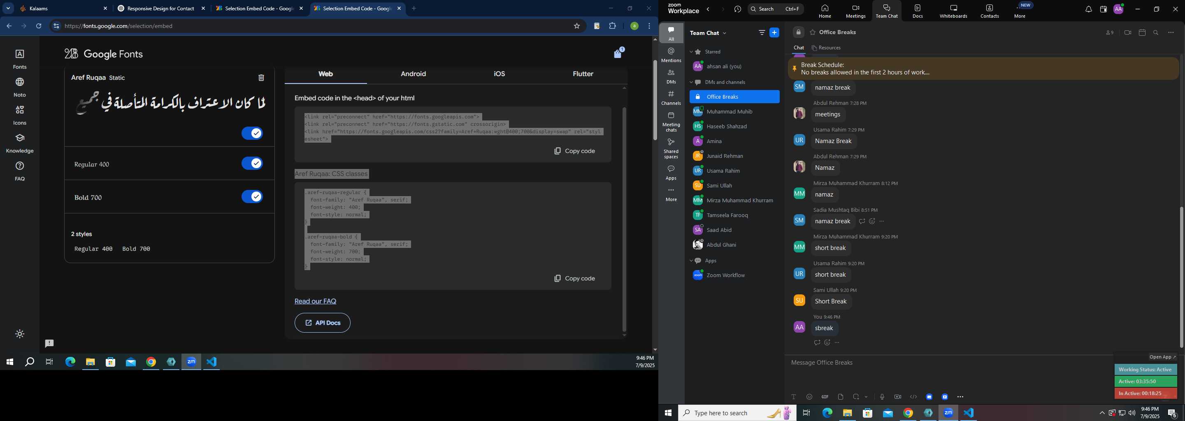This screenshot has height=421, width=1185.
Task: Collapse the Starred section in Zoom
Action: 691,52
